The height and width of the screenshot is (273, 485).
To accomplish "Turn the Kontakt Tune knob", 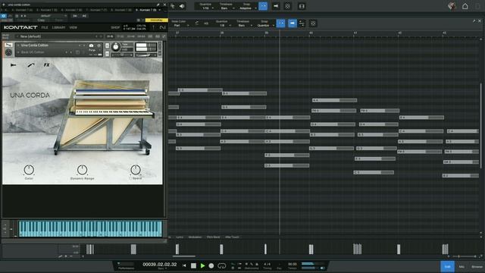I will pos(116,47).
